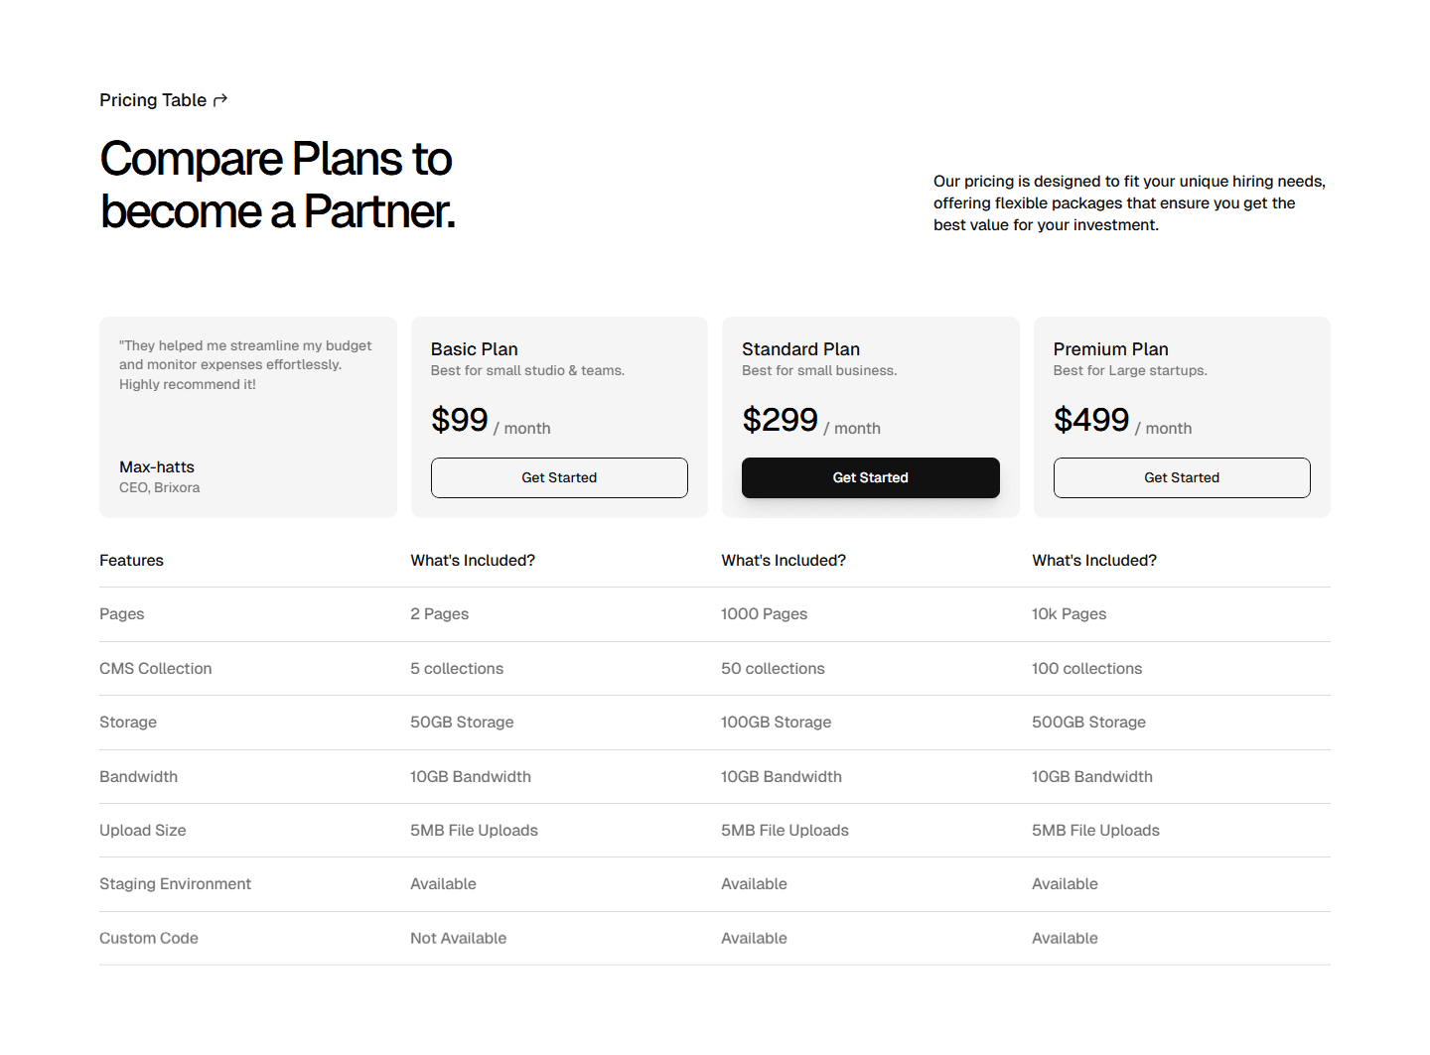Click the Compare Plans heading

pos(276,185)
